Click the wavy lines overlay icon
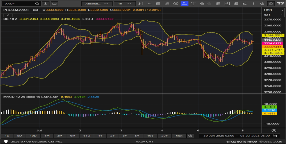Image resolution: width=286 pixels, height=144 pixels. coord(167,4)
